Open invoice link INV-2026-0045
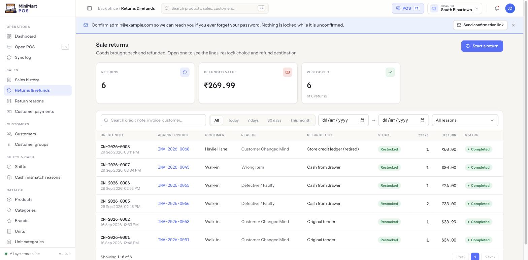The image size is (528, 260). click(x=174, y=167)
